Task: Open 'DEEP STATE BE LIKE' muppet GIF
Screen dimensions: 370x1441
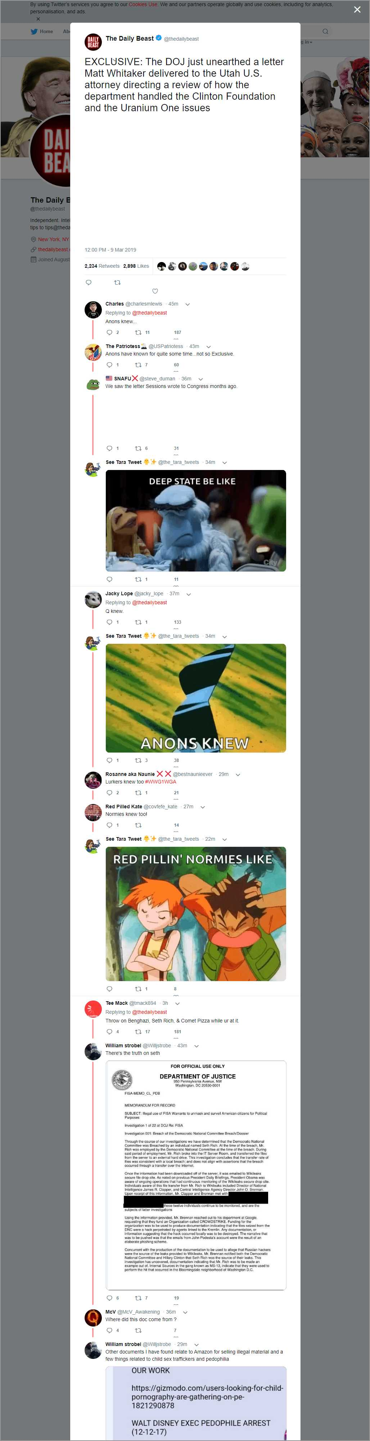Action: point(195,520)
